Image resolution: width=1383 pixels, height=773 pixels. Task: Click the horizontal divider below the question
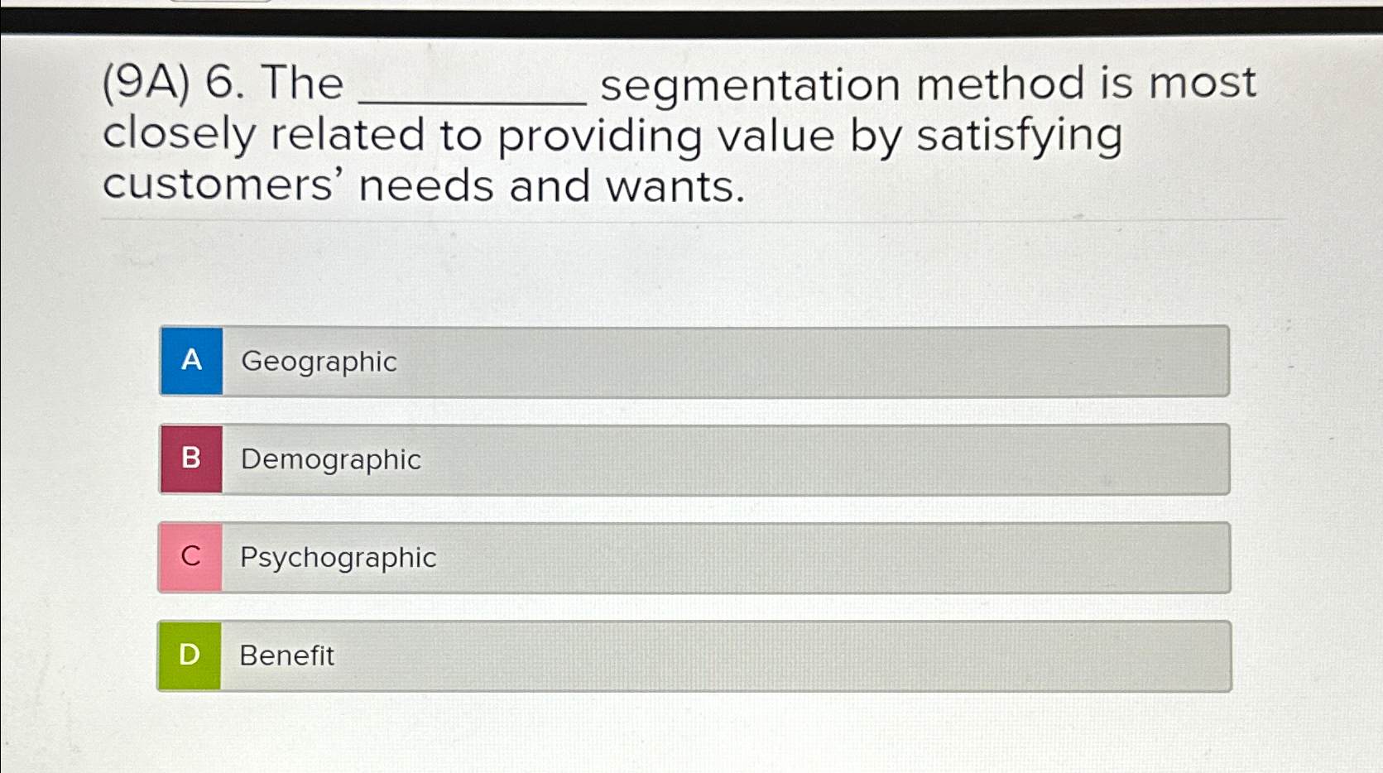[x=691, y=217]
